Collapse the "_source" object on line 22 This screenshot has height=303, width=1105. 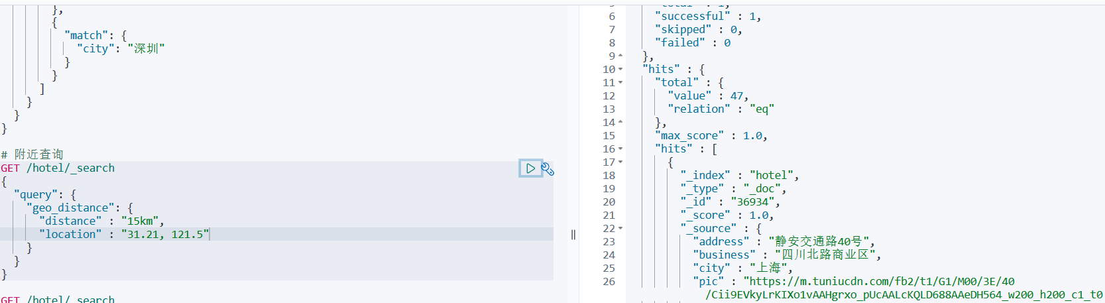(620, 228)
